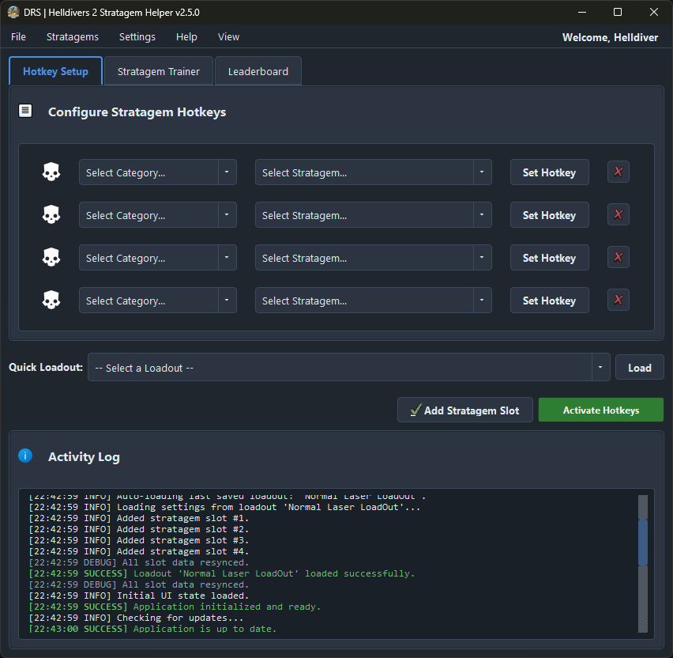This screenshot has height=658, width=673.
Task: Open the first row Select Category dropdown
Action: point(157,172)
